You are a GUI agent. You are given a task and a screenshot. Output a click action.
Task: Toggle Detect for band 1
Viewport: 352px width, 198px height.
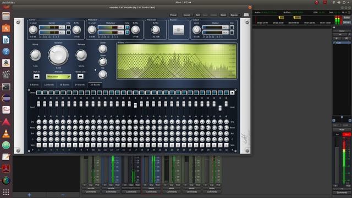39,92
